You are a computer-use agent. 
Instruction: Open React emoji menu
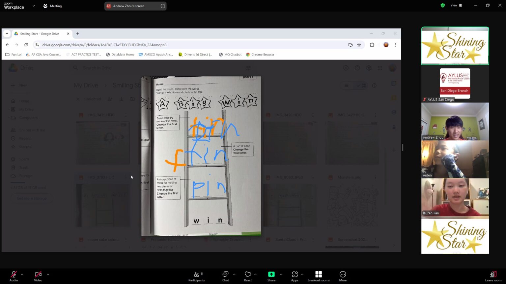248,276
